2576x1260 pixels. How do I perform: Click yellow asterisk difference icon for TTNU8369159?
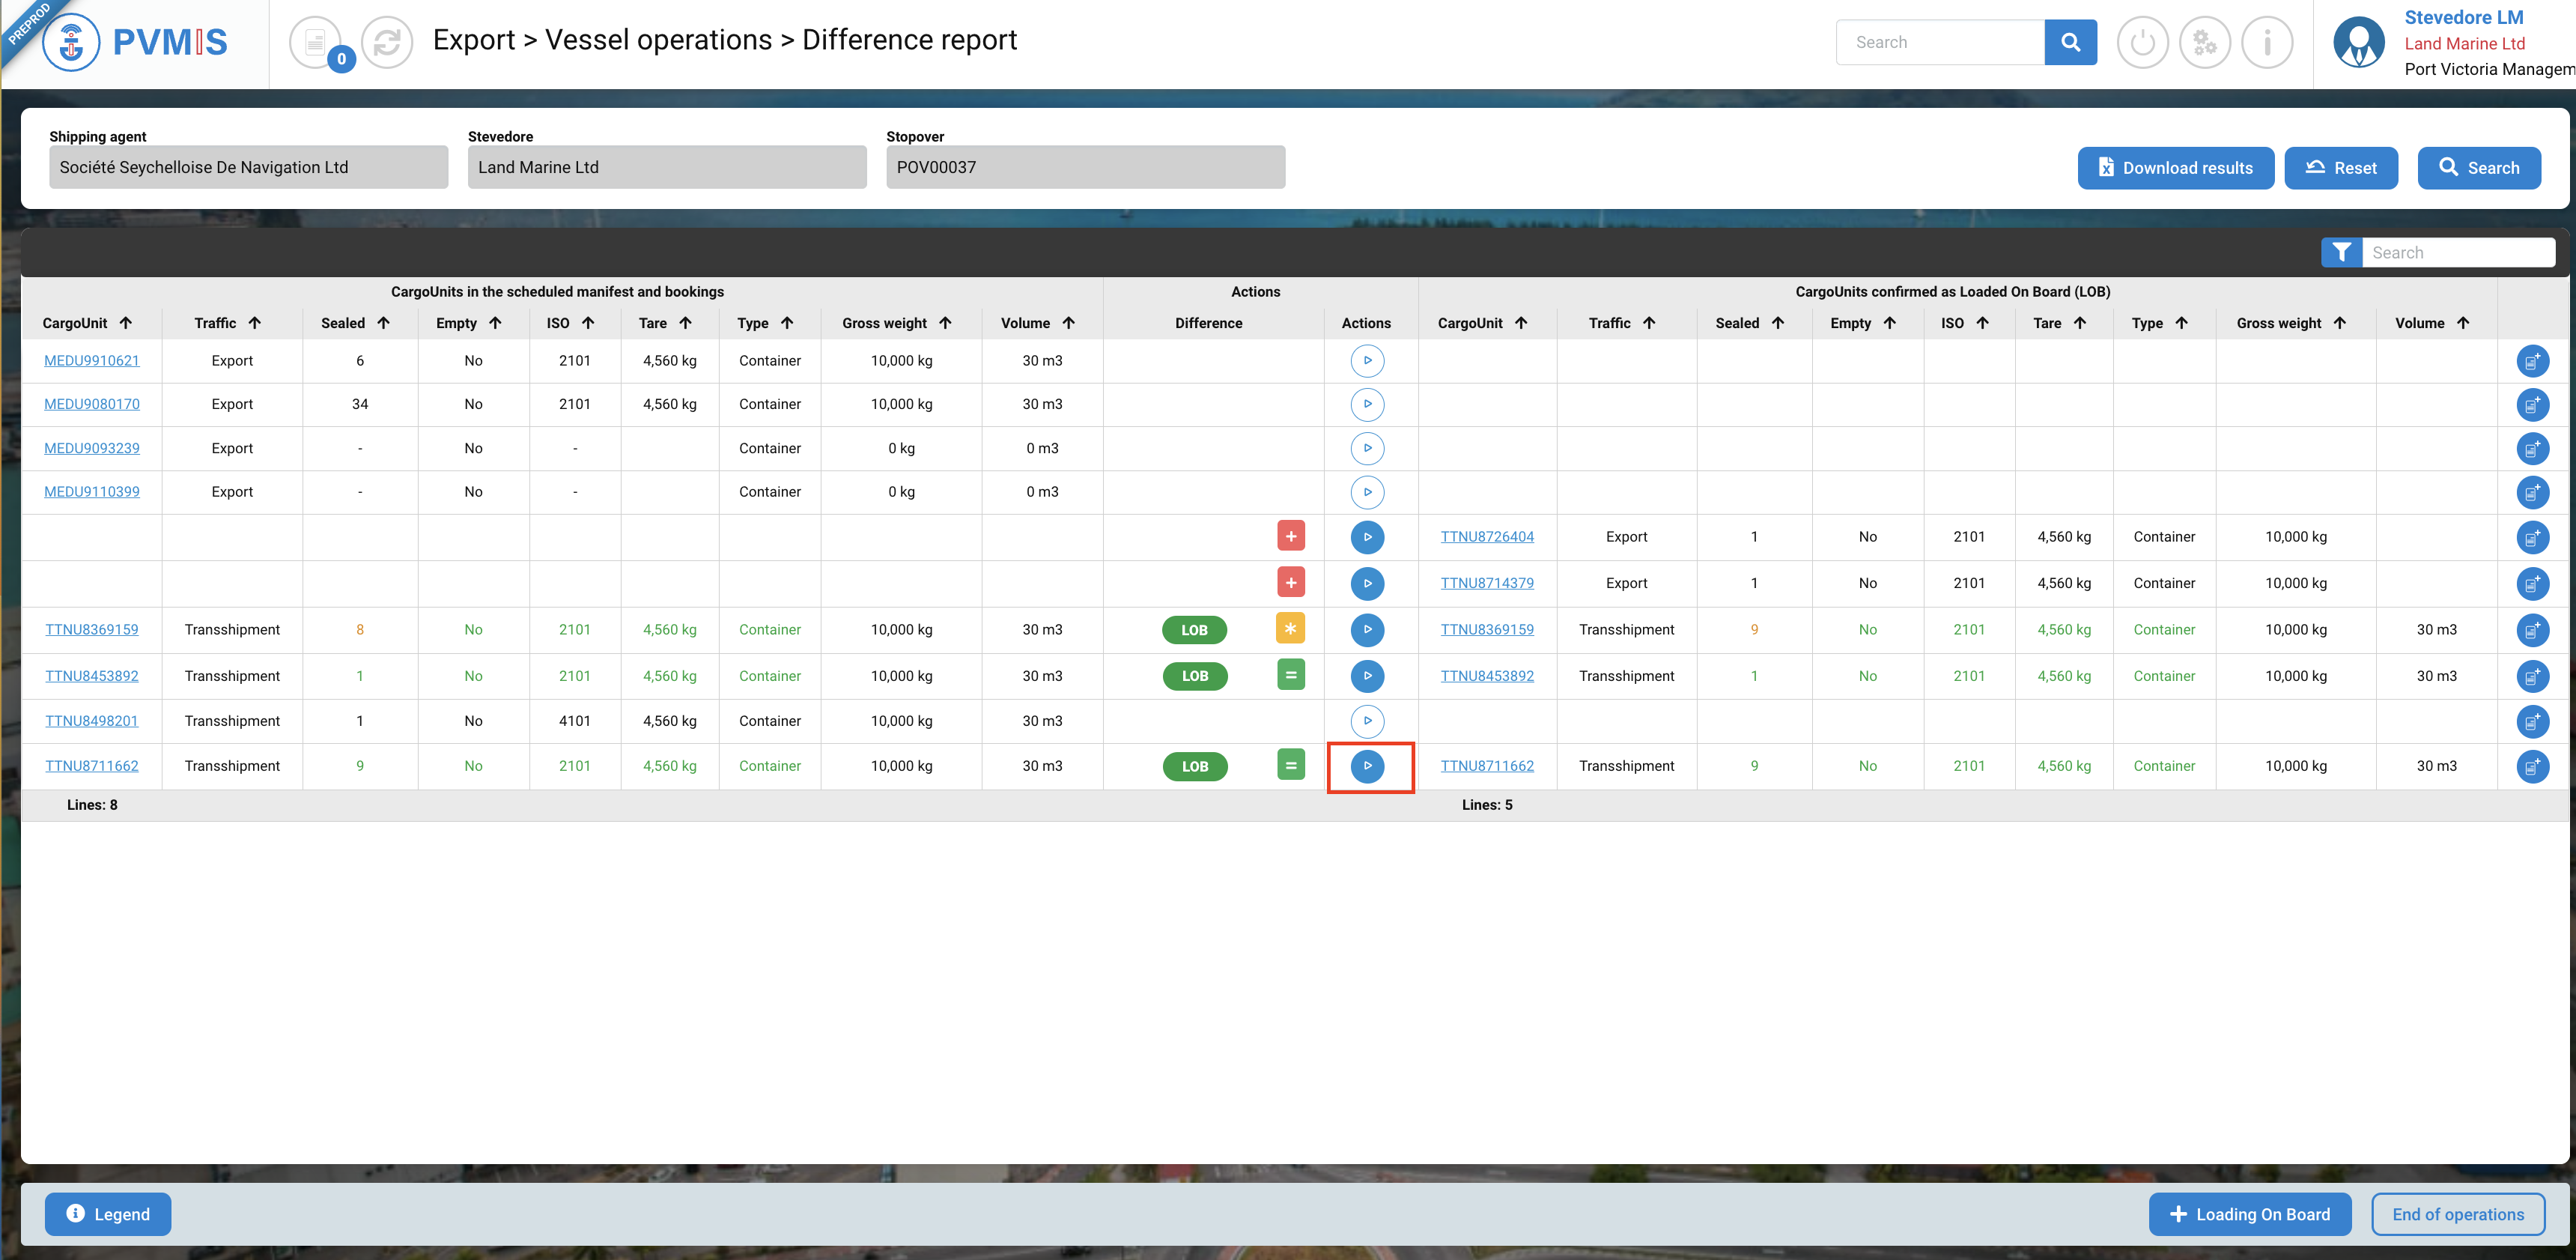point(1290,629)
